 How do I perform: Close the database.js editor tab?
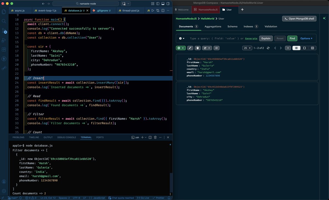88,11
